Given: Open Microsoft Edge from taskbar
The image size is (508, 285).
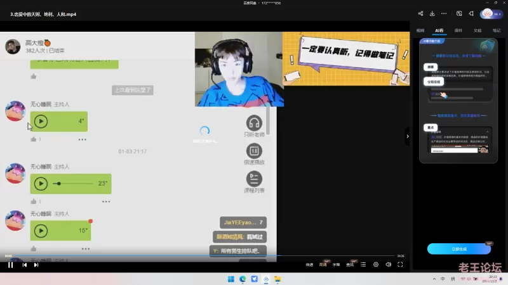Looking at the screenshot, I should [x=243, y=279].
